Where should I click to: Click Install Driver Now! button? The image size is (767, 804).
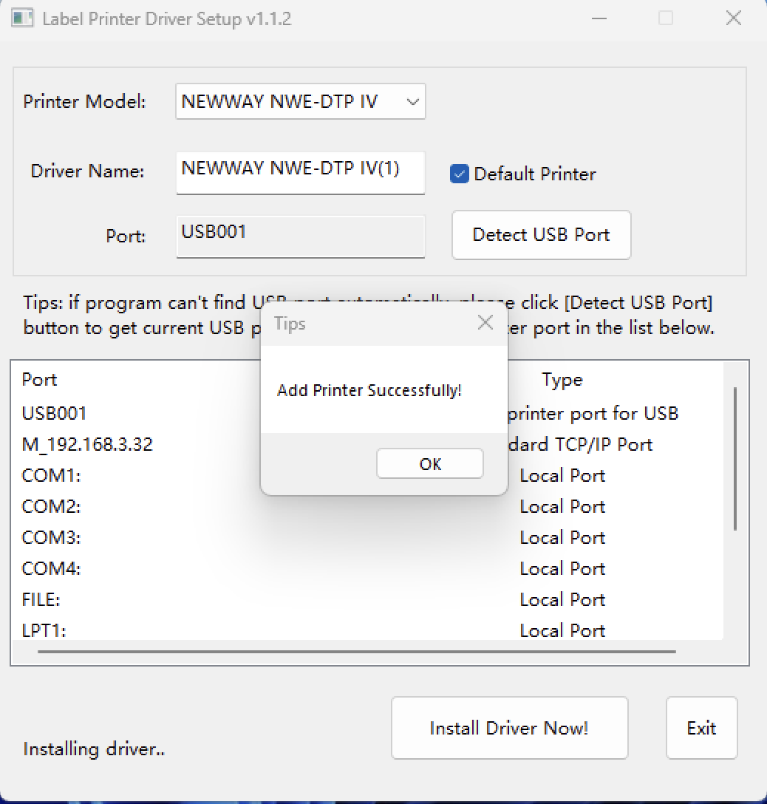coord(510,728)
